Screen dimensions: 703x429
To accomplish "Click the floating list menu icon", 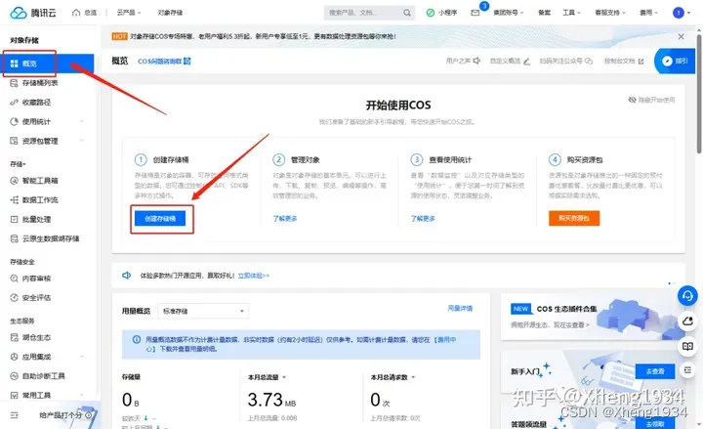I will [x=687, y=370].
